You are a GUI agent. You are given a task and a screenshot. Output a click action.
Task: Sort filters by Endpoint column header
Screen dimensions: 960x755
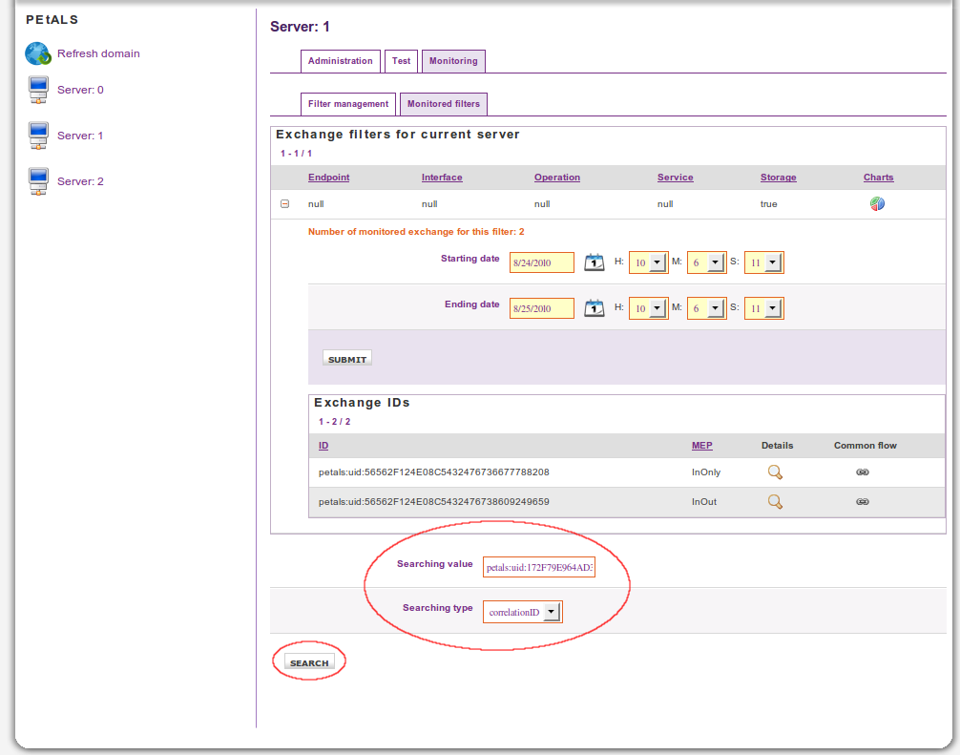328,178
